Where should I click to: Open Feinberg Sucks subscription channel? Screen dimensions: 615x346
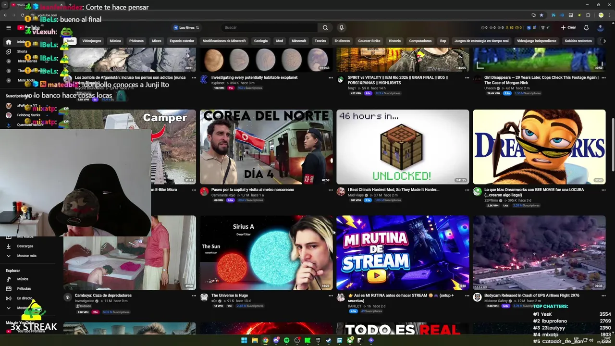point(29,115)
